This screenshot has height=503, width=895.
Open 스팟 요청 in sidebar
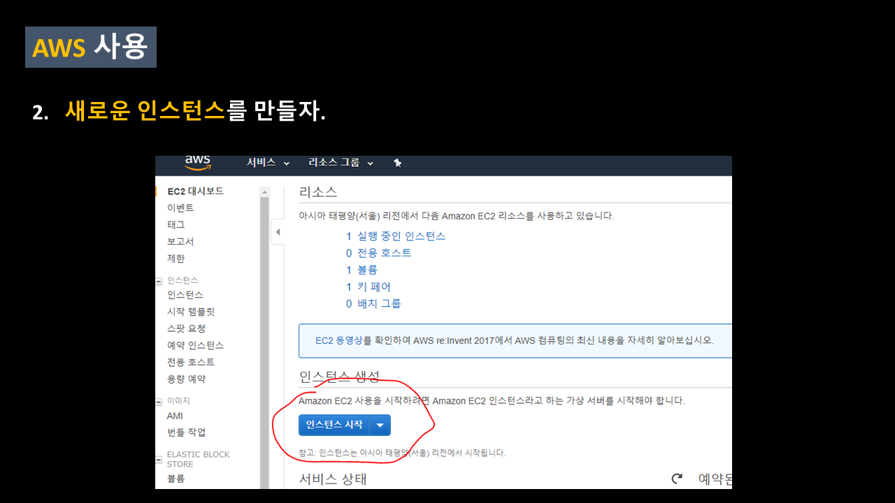pyautogui.click(x=187, y=328)
